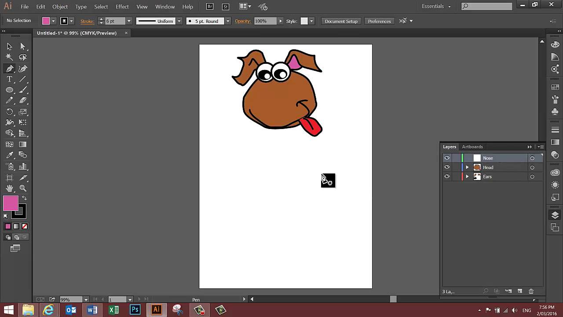Activate the Eyedropper tool
Viewport: 563px width, 317px height.
tap(9, 155)
